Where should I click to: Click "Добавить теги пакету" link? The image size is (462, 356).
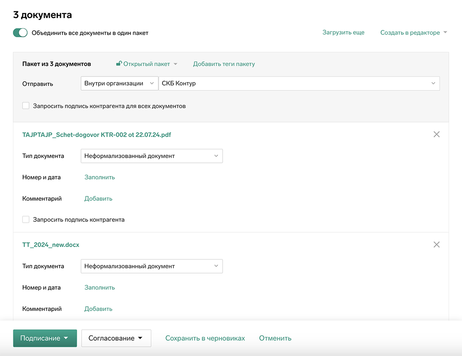tap(224, 64)
